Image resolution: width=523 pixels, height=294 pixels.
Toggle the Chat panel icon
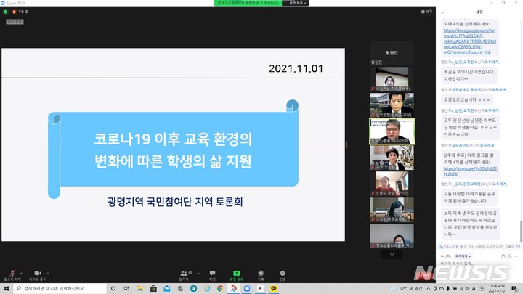click(212, 275)
